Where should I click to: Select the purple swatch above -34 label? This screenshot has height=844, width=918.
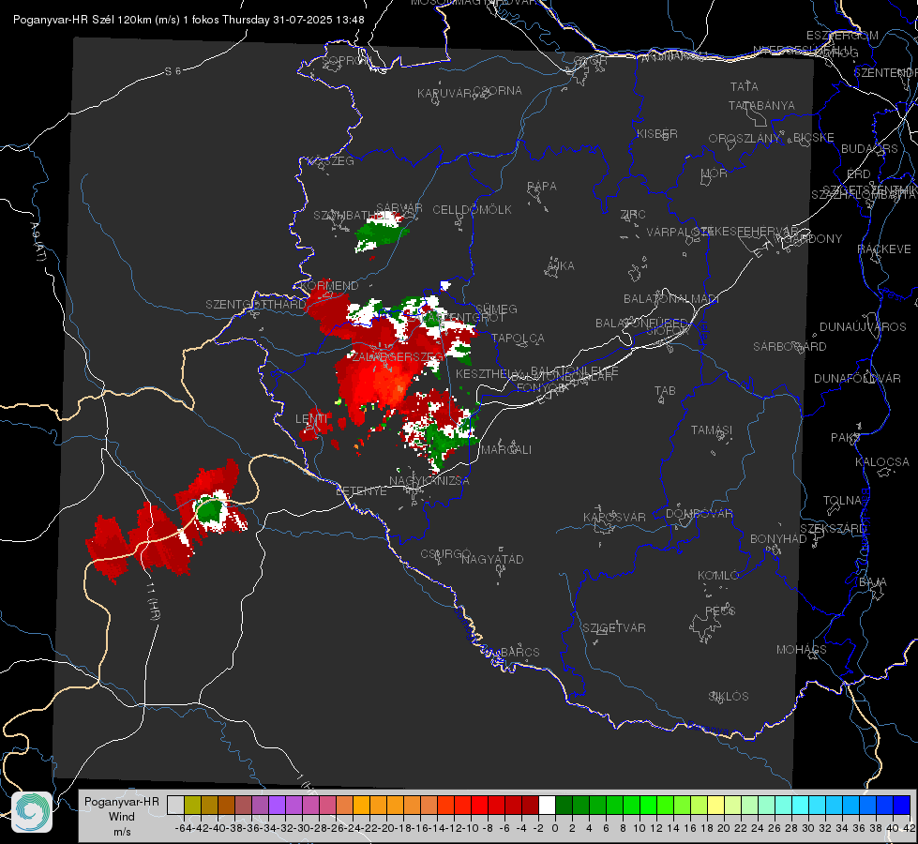277,805
